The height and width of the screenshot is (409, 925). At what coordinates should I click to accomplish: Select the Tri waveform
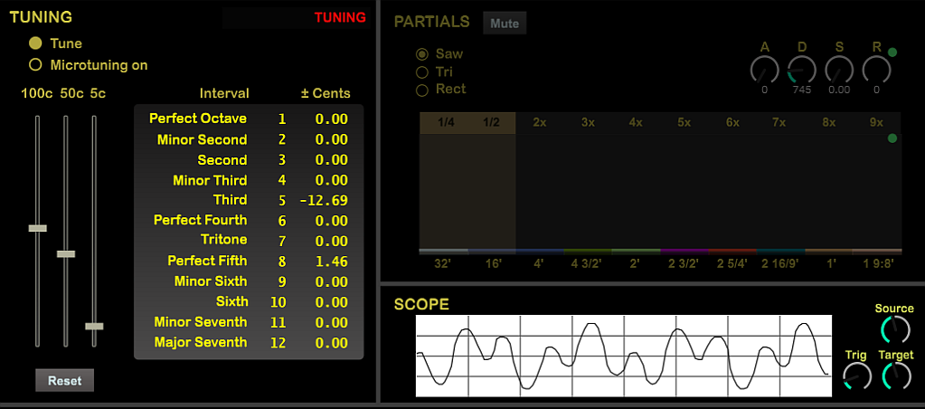tap(421, 72)
